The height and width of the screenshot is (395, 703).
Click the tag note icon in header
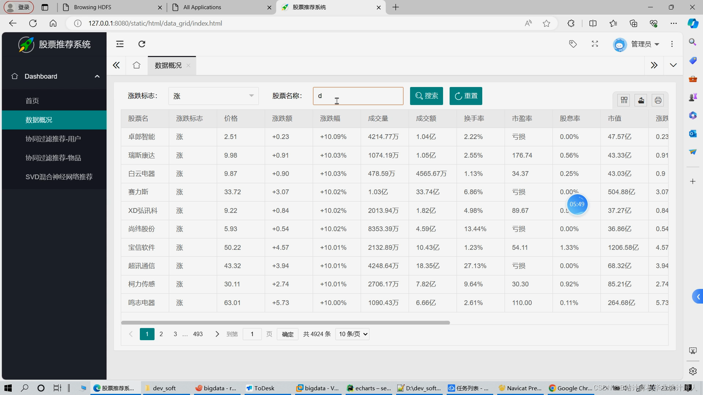pyautogui.click(x=573, y=44)
